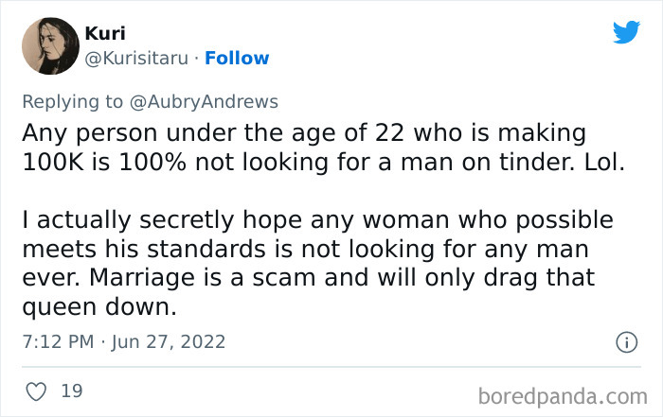The height and width of the screenshot is (417, 663).
Task: Open the @Kurisitaru handle
Action: tap(138, 59)
